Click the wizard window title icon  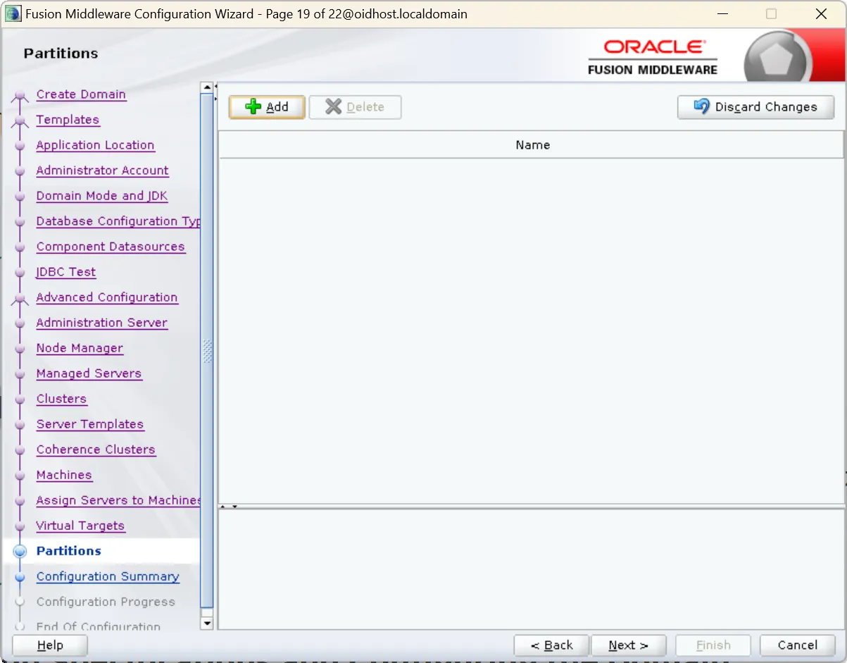(12, 13)
